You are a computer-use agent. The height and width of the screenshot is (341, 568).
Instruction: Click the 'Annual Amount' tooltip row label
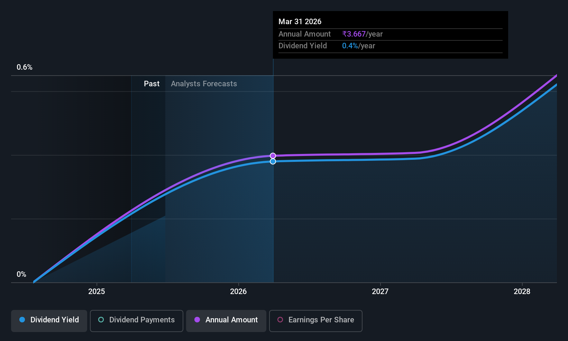pos(304,34)
